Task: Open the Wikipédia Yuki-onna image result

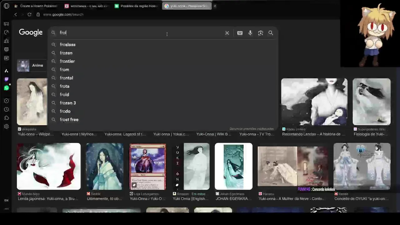Action: [32, 102]
